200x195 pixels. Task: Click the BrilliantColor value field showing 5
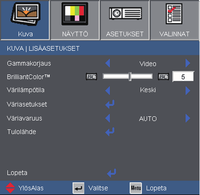click(183, 77)
